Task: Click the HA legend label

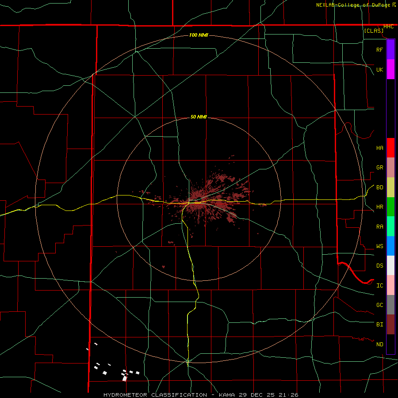Action: 379,148
